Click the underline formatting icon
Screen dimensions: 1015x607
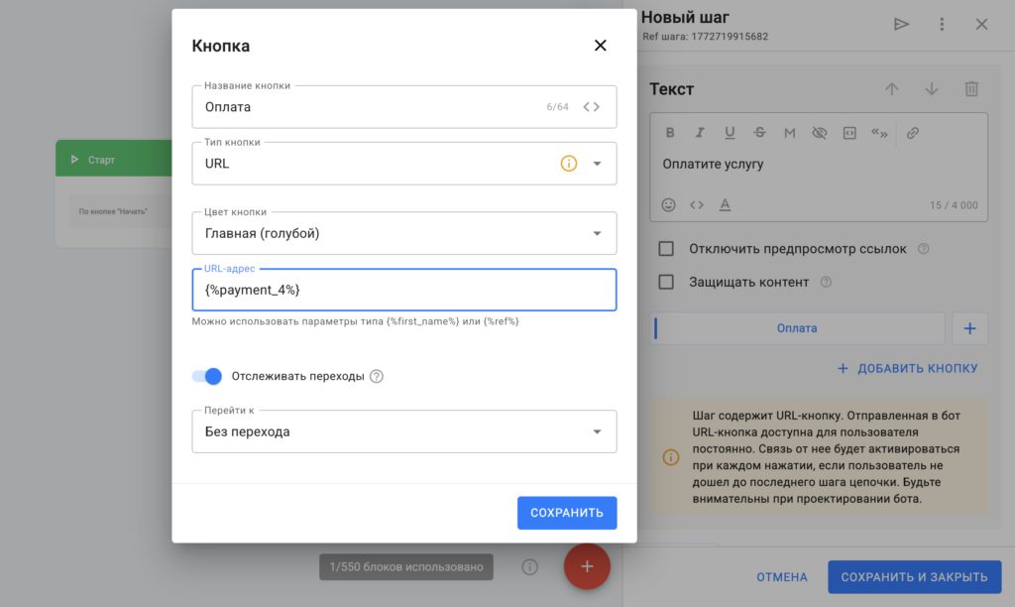click(x=730, y=133)
